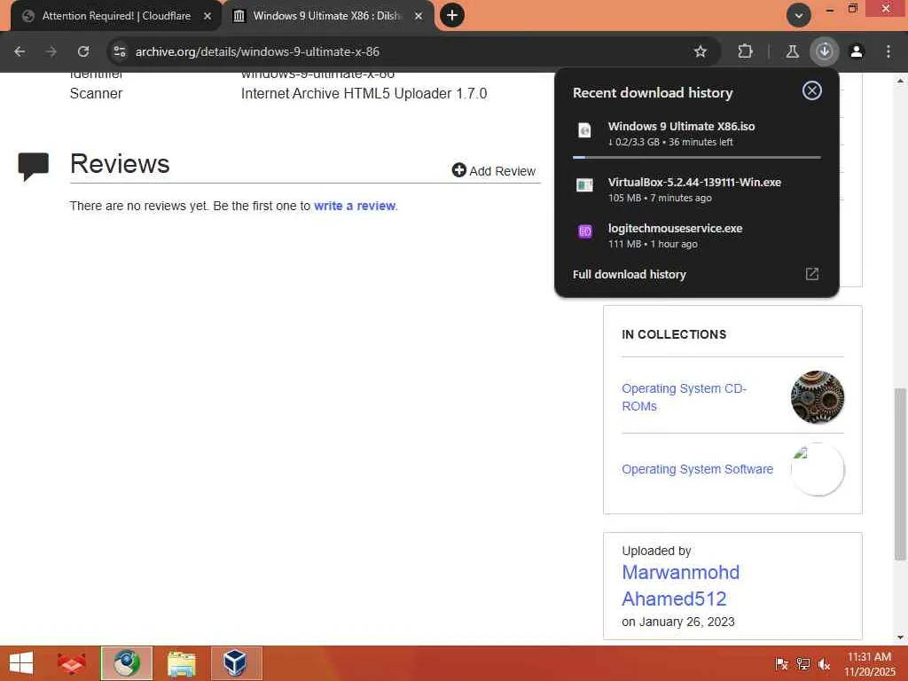Image resolution: width=908 pixels, height=681 pixels.
Task: Open the Windows Start menu
Action: [x=21, y=663]
